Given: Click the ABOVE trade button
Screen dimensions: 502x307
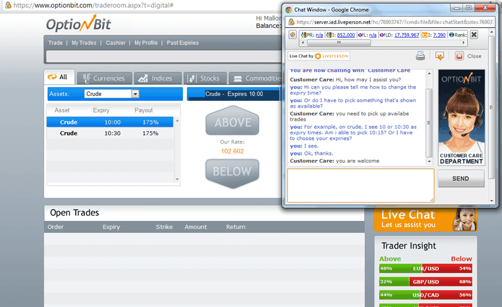Looking at the screenshot, I should pyautogui.click(x=232, y=122).
